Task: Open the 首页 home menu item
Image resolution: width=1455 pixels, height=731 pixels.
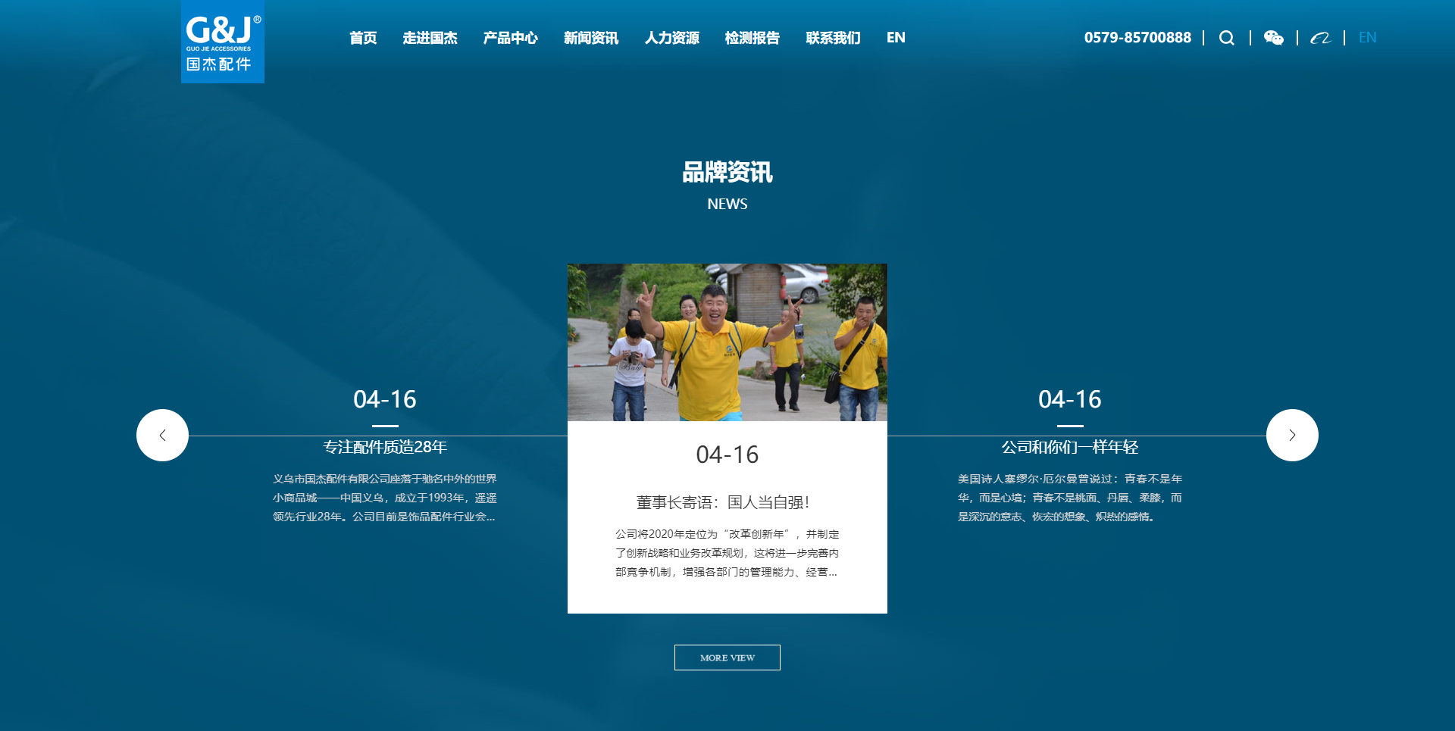Action: pyautogui.click(x=363, y=38)
